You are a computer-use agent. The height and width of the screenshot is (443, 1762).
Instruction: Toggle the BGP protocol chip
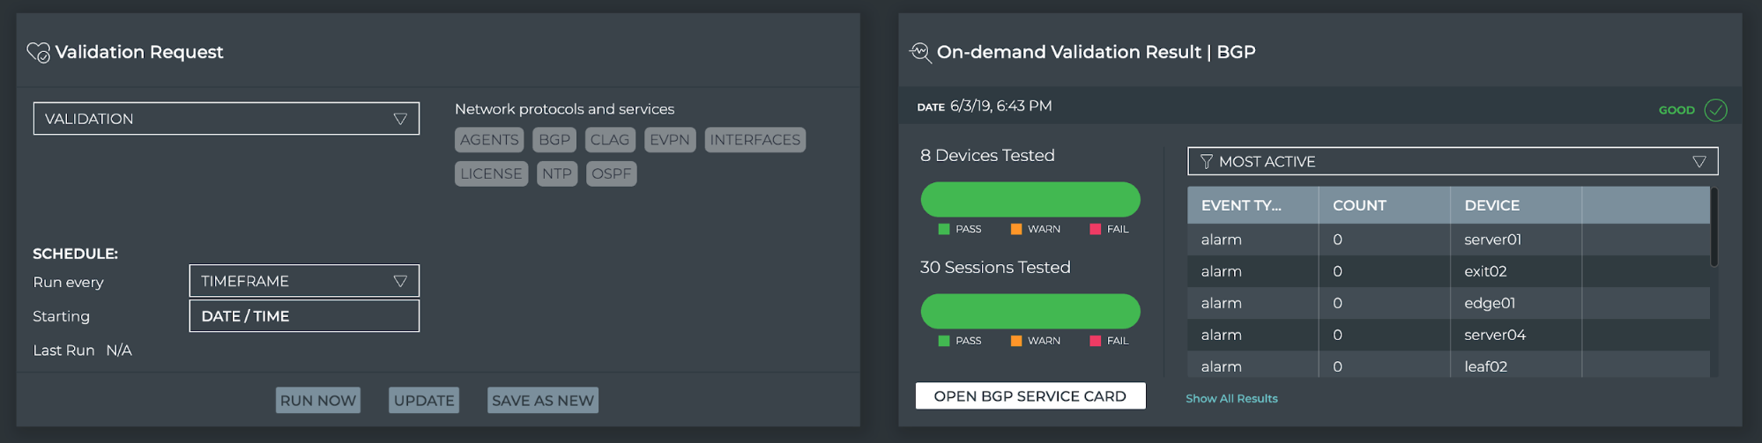tap(554, 140)
